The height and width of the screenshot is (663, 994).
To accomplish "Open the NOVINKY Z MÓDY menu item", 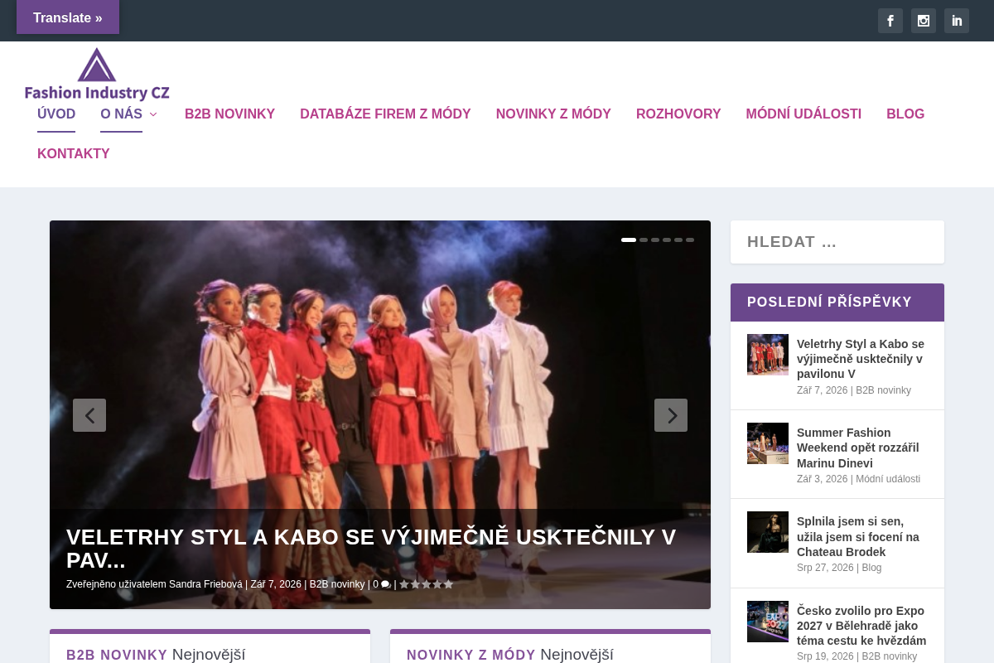I will 553,114.
